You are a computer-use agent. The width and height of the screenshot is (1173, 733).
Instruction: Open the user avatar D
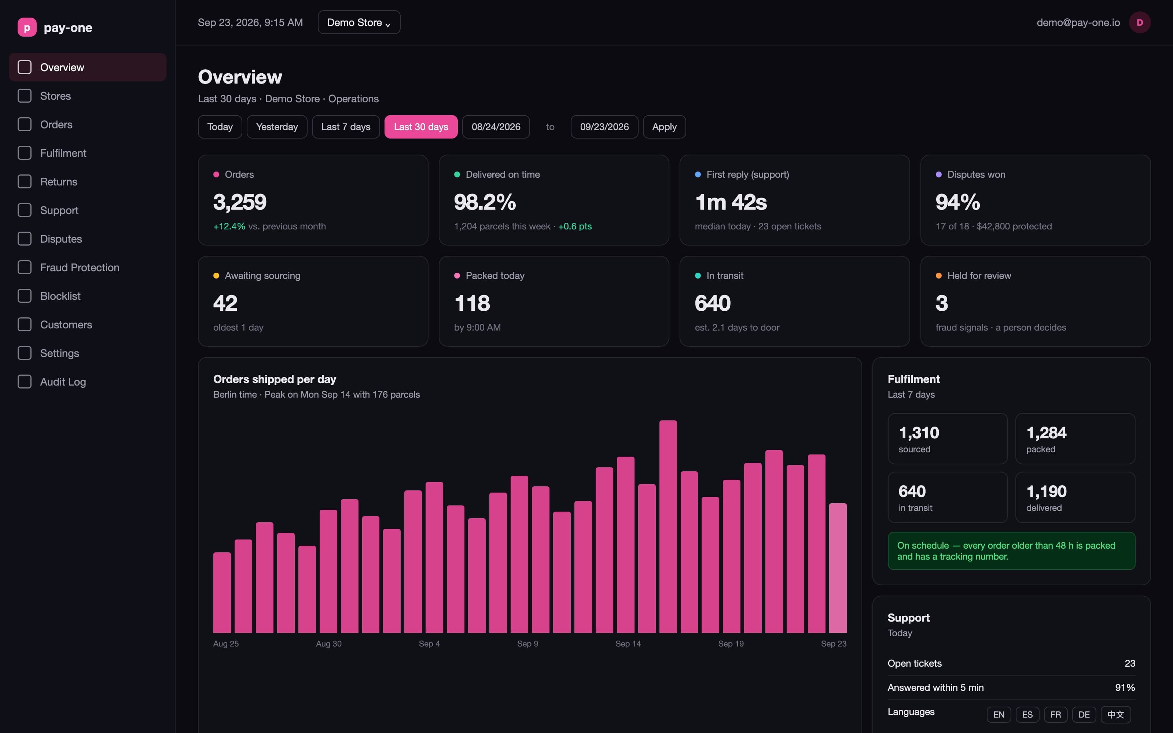(1140, 22)
